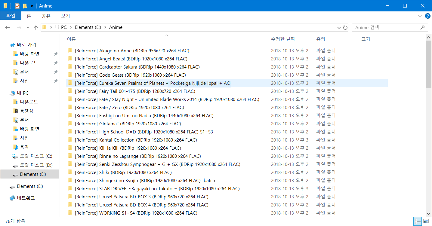Image resolution: width=432 pixels, height=226 pixels.
Task: Click folder icon of Akage no Anne
Action: [70, 50]
